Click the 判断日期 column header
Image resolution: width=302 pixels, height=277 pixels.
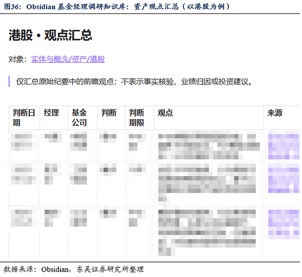(x=24, y=117)
